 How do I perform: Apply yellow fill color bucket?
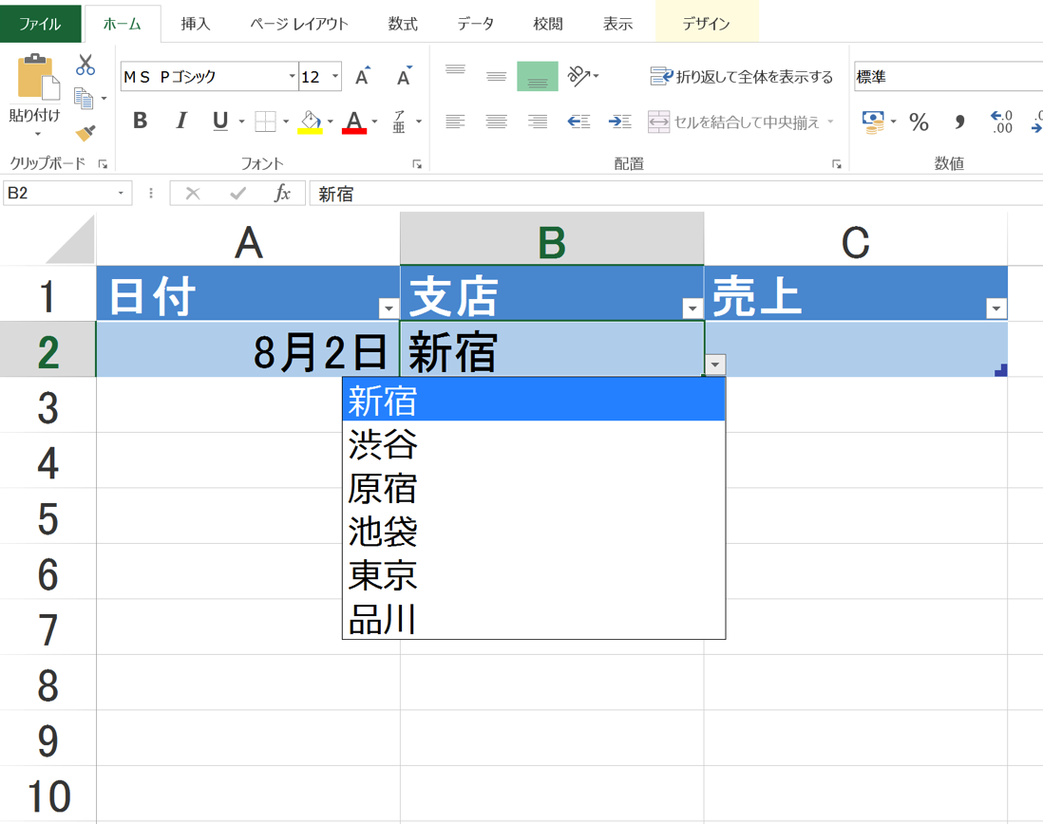pyautogui.click(x=310, y=122)
